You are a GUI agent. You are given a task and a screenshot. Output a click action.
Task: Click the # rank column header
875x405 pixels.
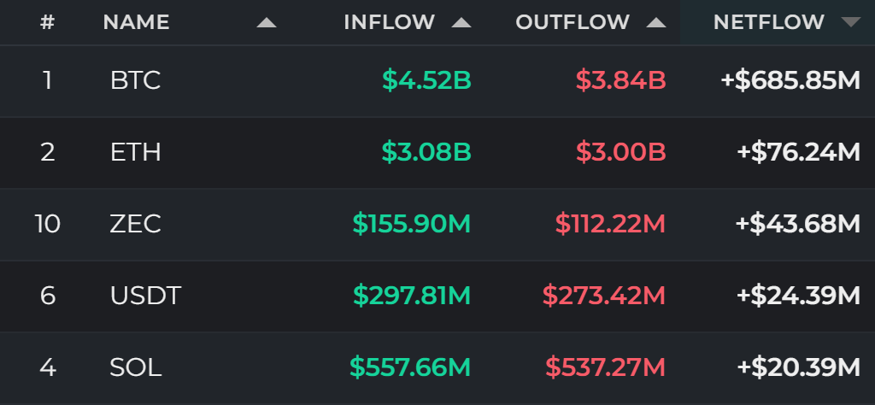48,22
